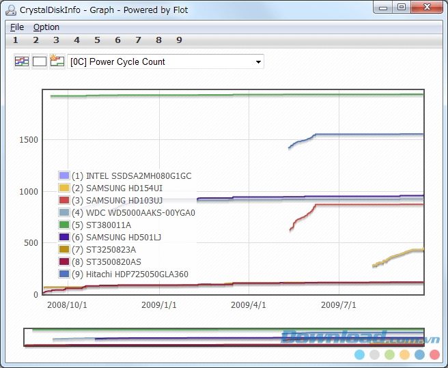Toggle disk 3 in the number bar
This screenshot has height=368, width=448.
56,40
